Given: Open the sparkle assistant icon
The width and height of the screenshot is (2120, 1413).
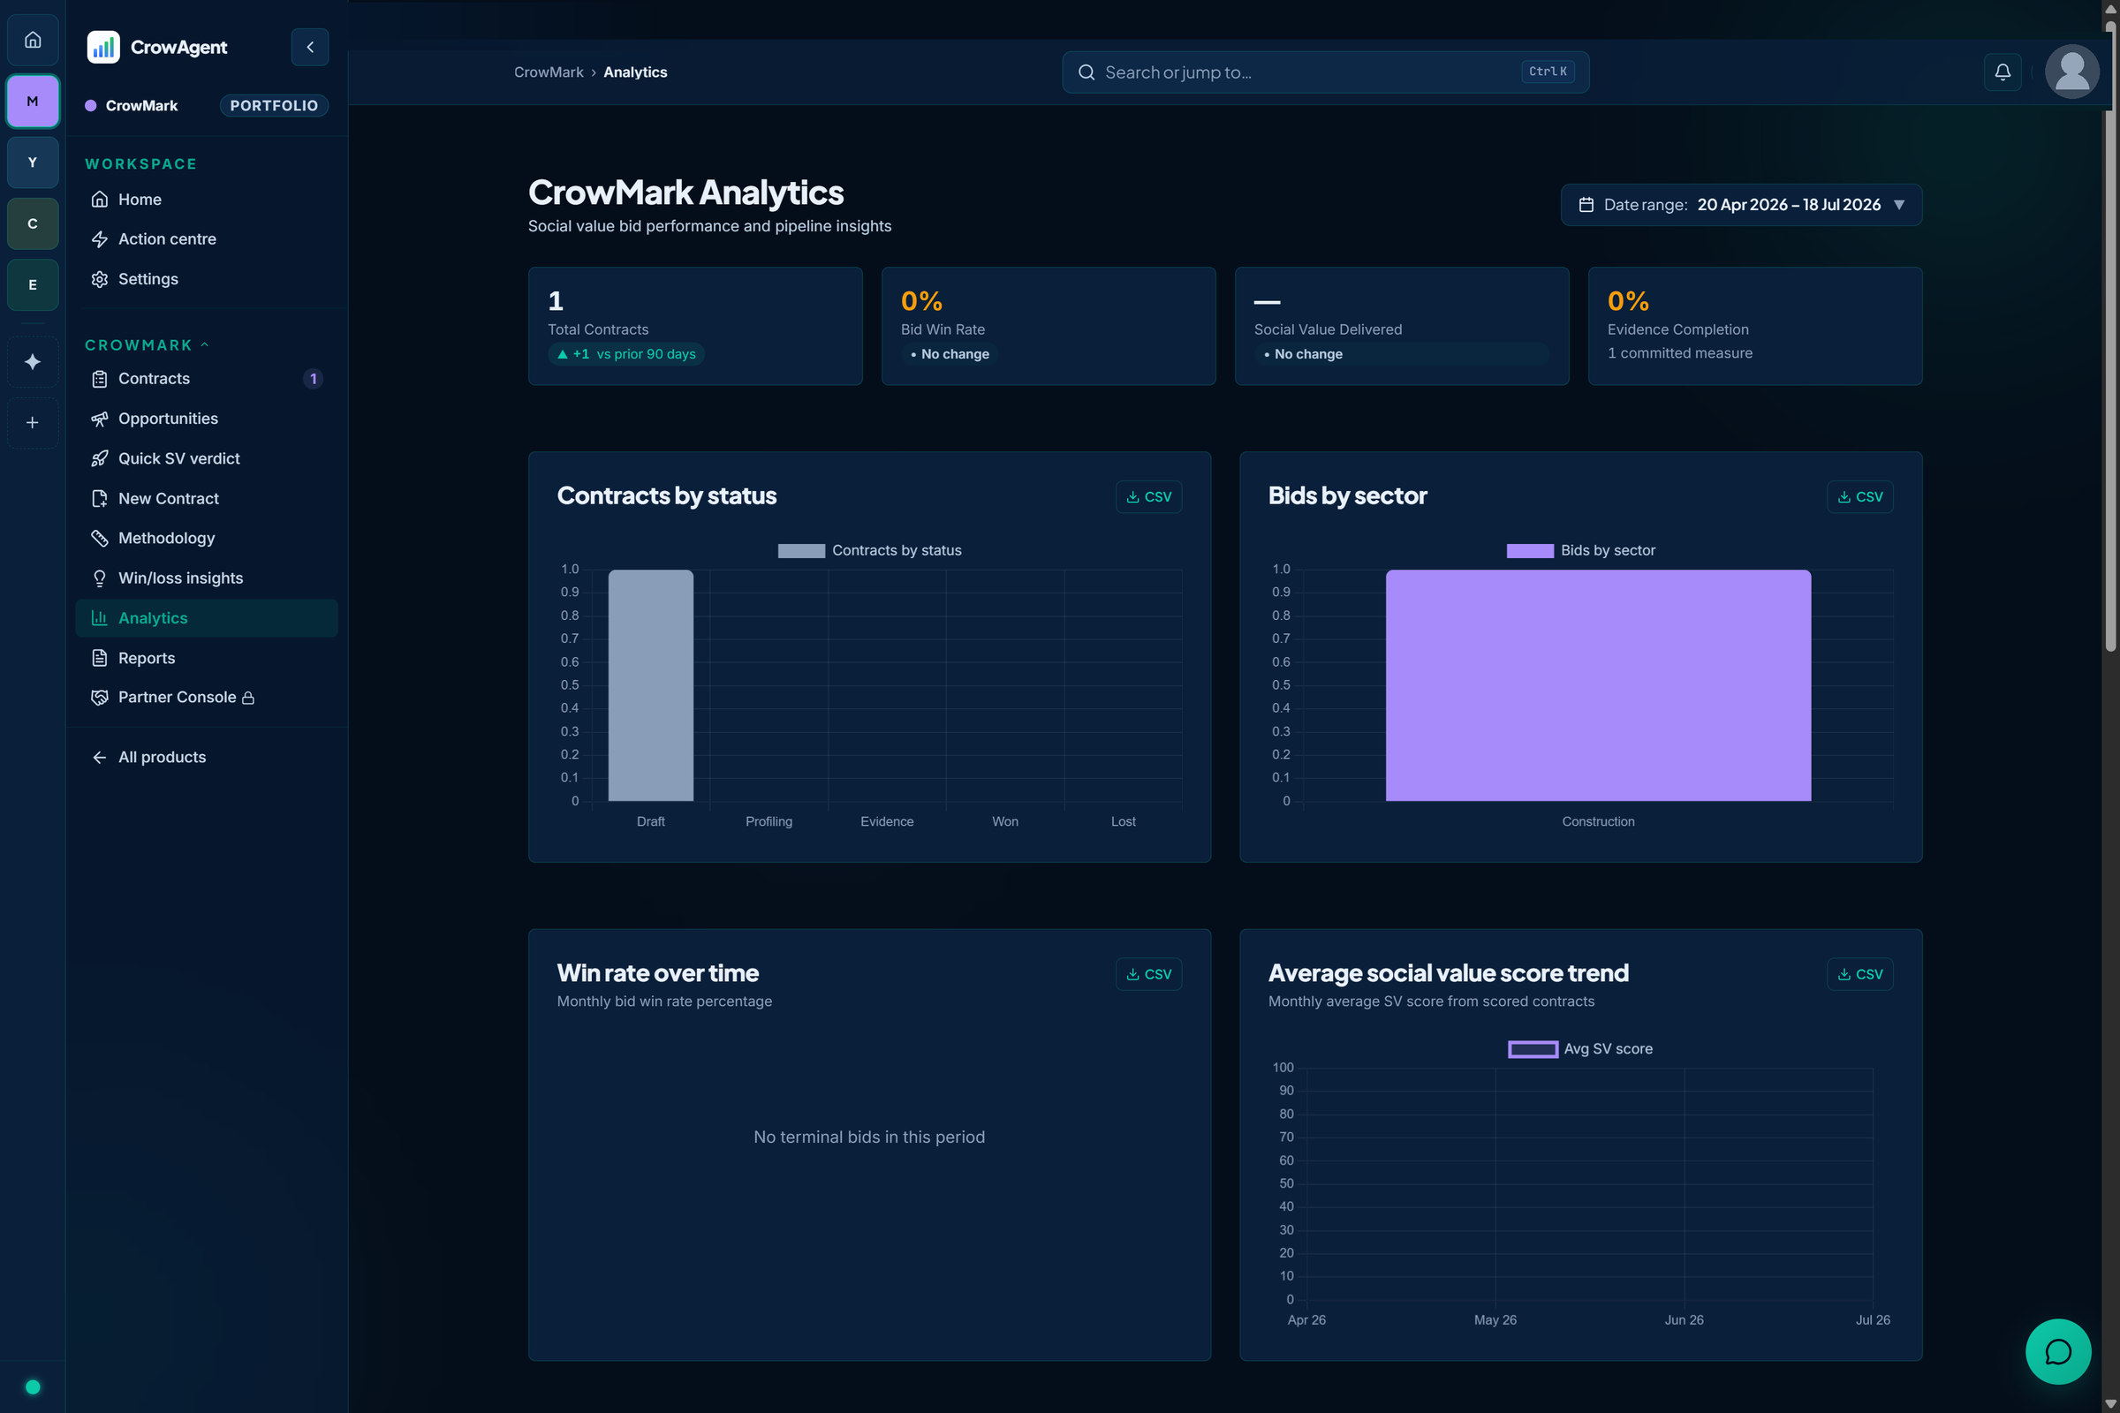Looking at the screenshot, I should (x=33, y=361).
